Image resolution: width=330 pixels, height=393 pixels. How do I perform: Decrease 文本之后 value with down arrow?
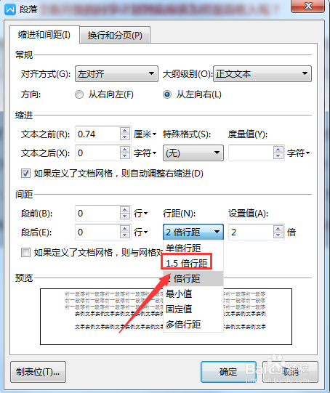pos(125,156)
